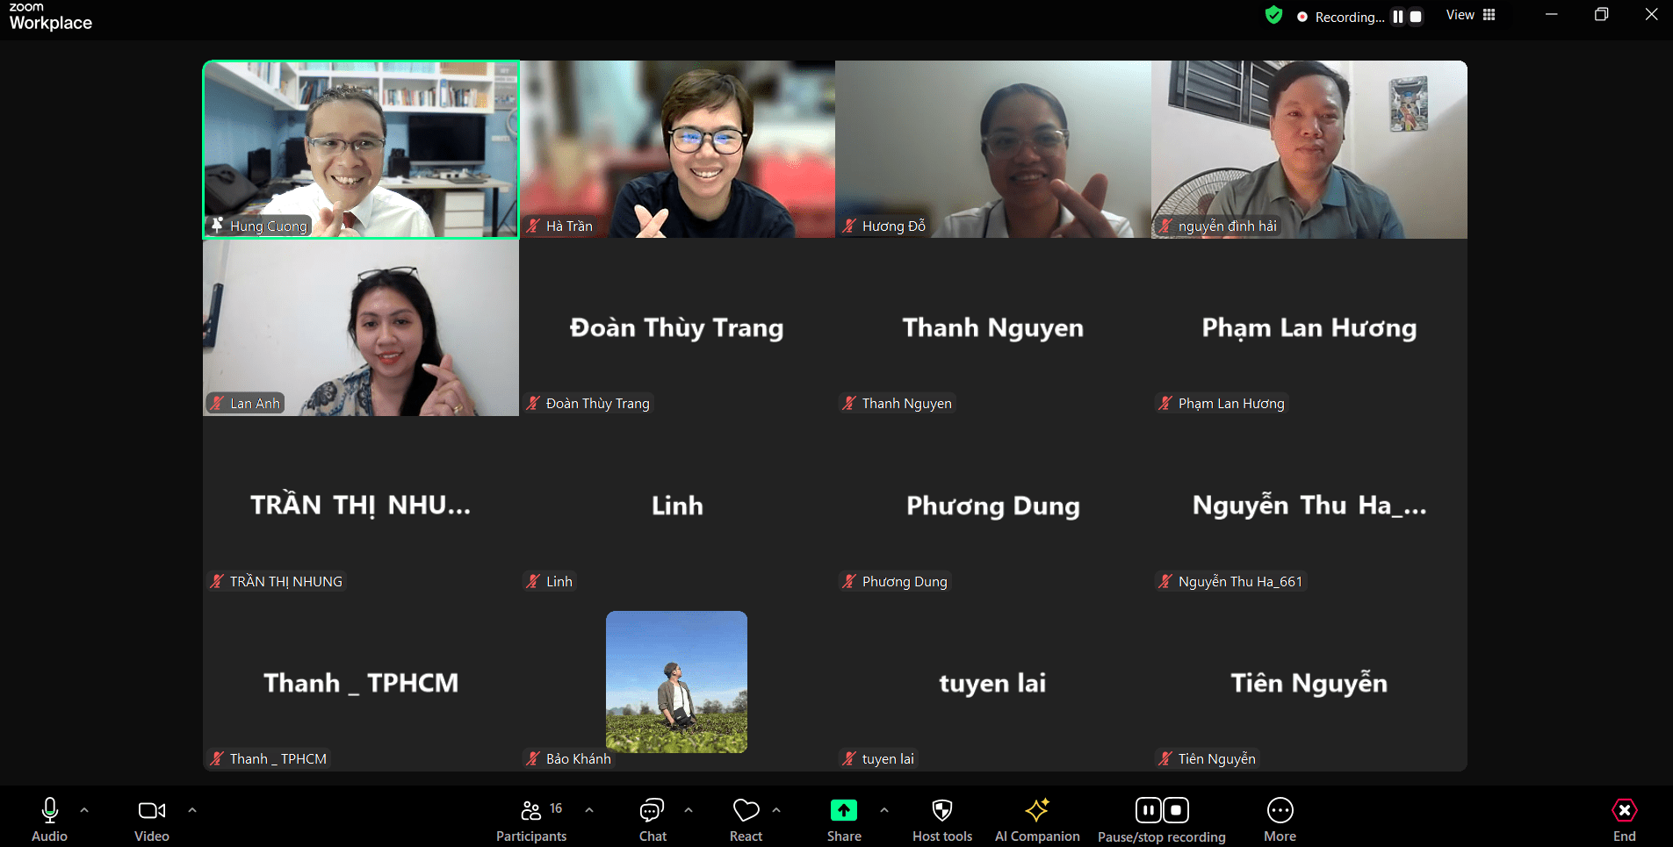This screenshot has height=847, width=1673.
Task: Open the Chat panel
Action: pos(653,820)
